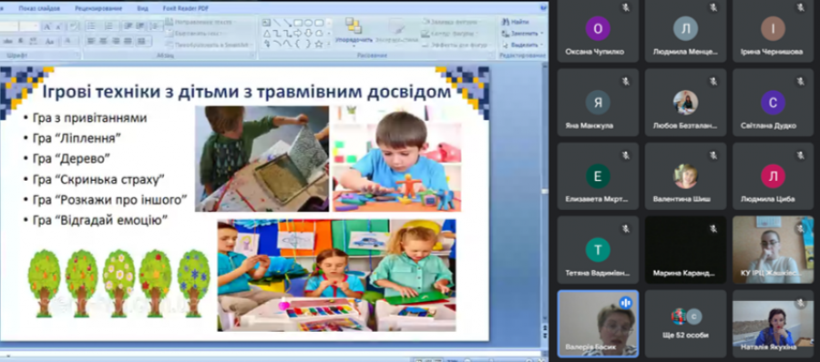Click the bulleted list icon in ribbon
The height and width of the screenshot is (362, 820).
(x=91, y=26)
